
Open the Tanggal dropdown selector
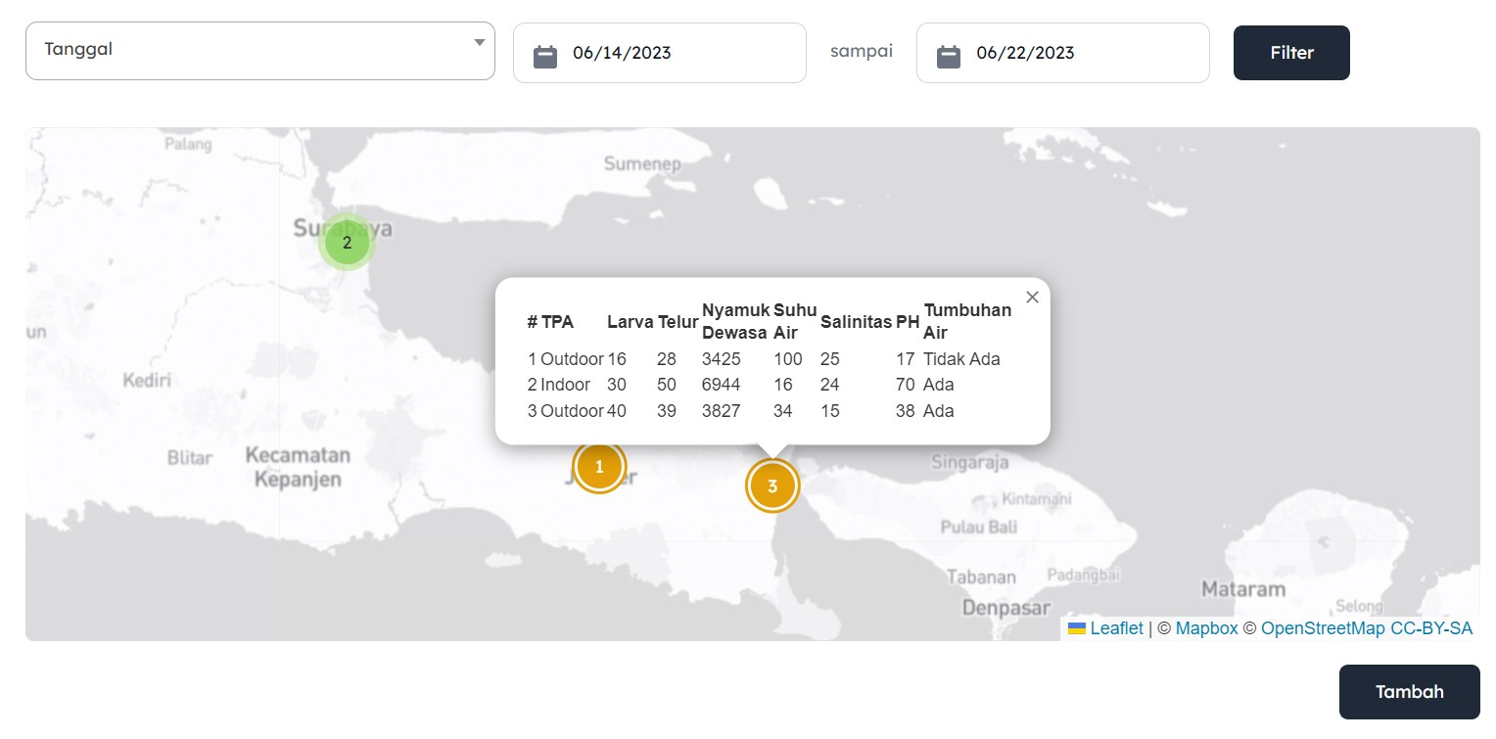[260, 51]
